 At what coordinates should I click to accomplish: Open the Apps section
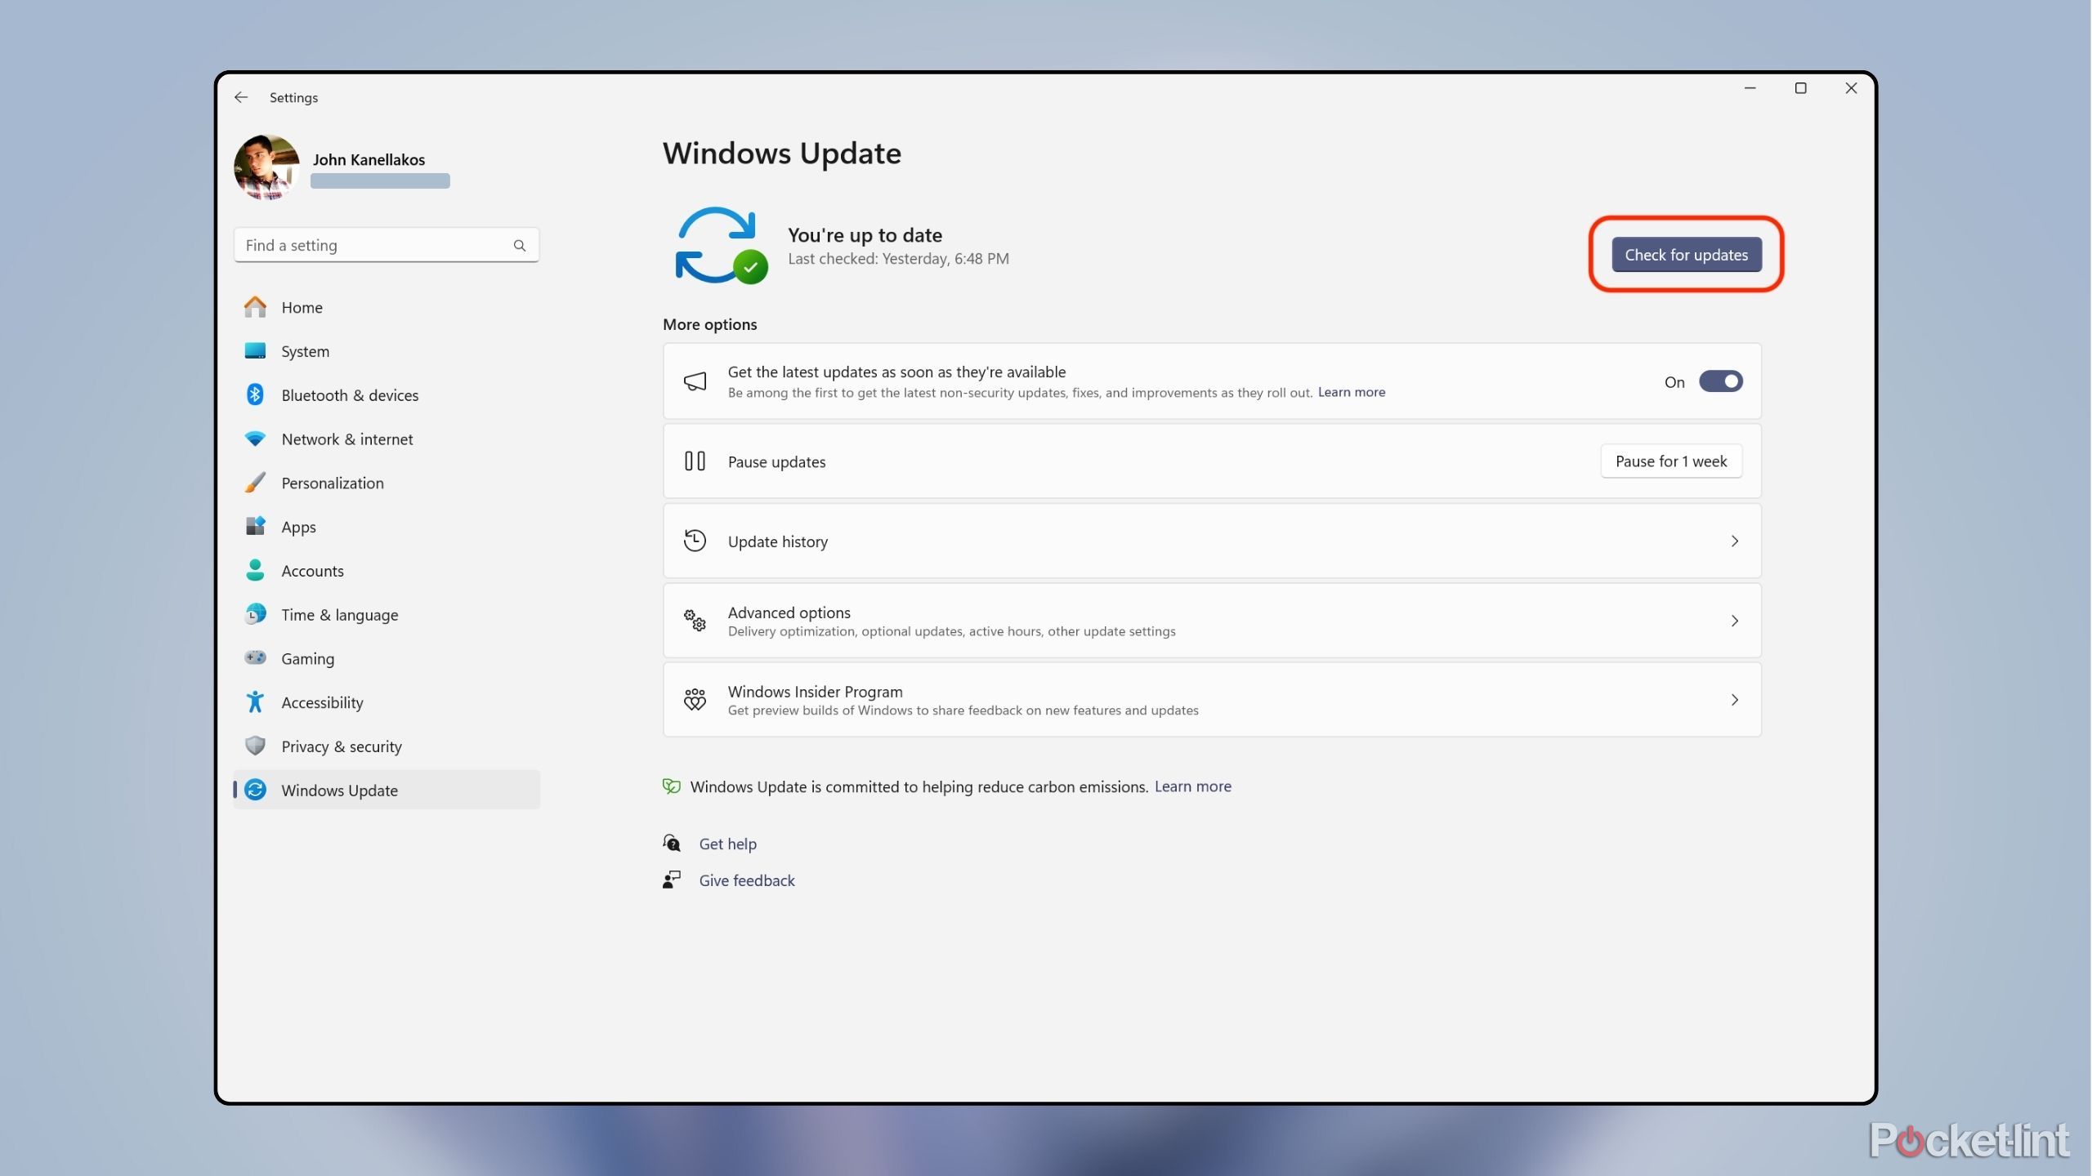(387, 527)
